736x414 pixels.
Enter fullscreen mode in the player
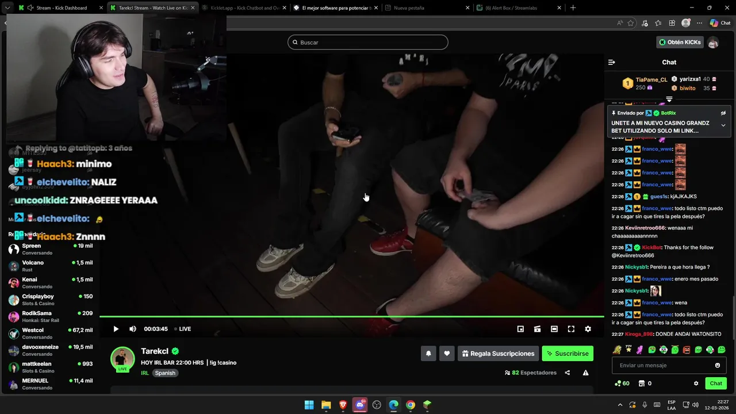(x=571, y=329)
